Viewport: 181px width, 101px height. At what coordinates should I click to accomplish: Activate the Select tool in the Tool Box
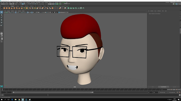1,12
